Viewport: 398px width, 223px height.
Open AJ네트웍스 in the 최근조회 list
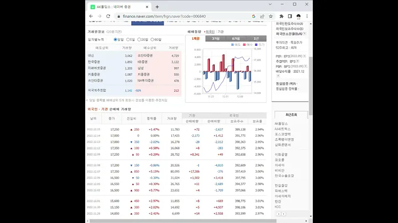tap(282, 129)
